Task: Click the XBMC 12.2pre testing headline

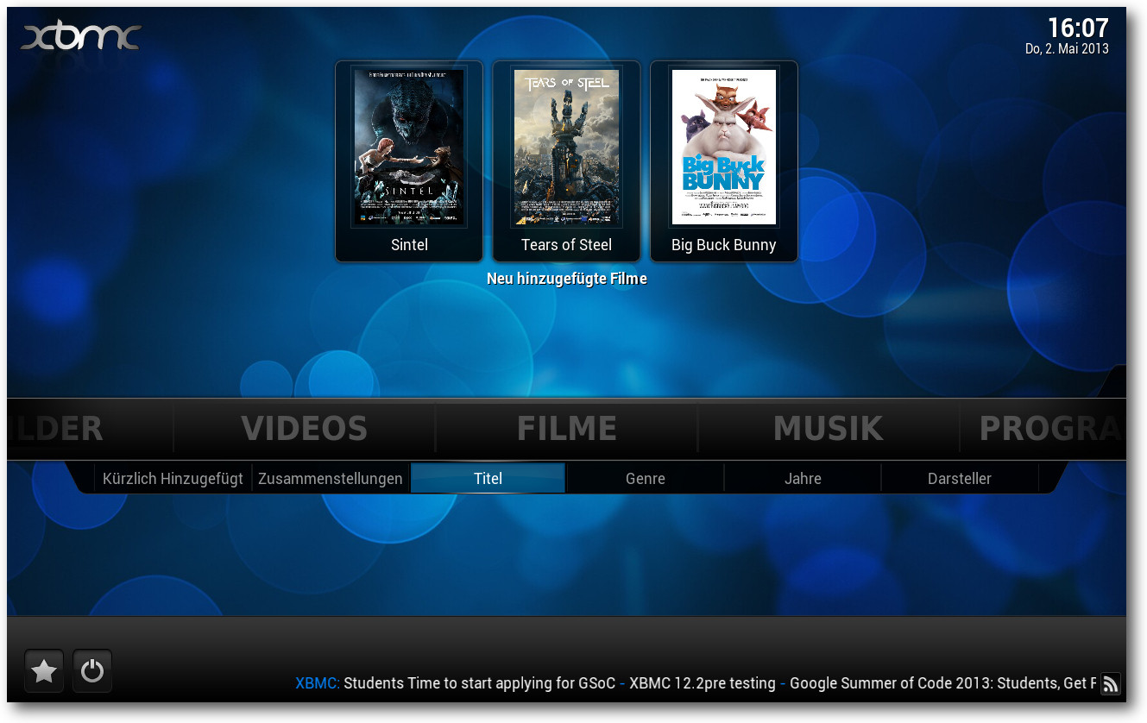Action: [703, 683]
